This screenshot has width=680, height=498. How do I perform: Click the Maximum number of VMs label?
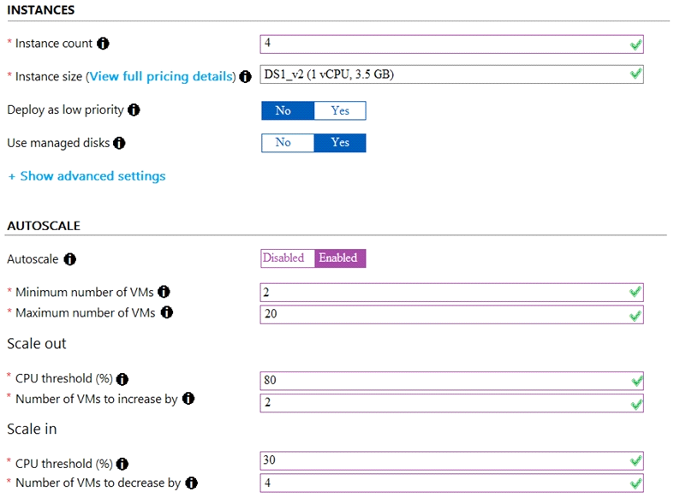86,312
